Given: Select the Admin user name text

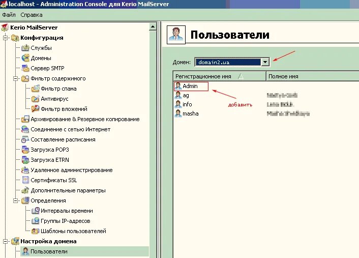Looking at the screenshot, I should [190, 86].
